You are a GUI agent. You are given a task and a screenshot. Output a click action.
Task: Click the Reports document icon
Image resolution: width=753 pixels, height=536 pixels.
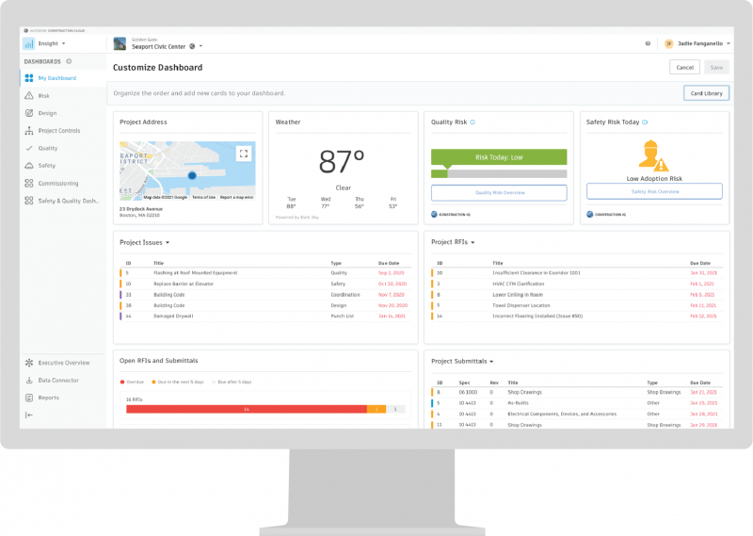(x=29, y=398)
